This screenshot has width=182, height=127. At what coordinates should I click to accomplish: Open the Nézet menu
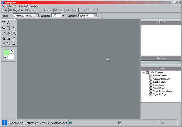(x=12, y=6)
